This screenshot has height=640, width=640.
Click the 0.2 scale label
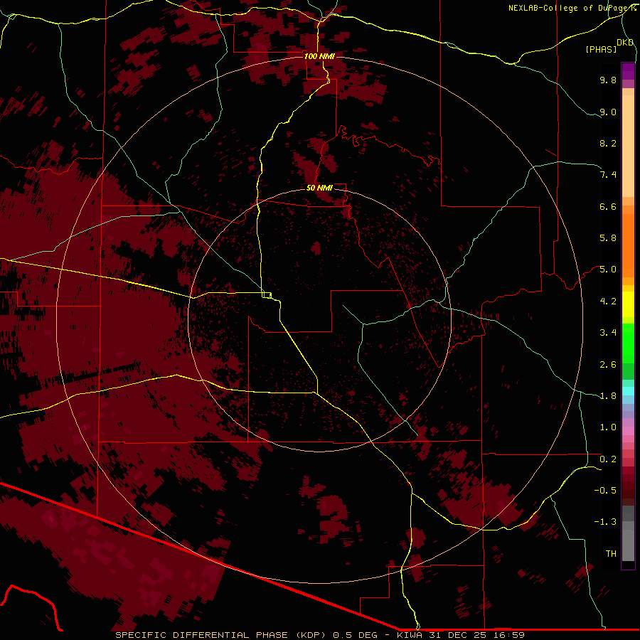(x=608, y=459)
